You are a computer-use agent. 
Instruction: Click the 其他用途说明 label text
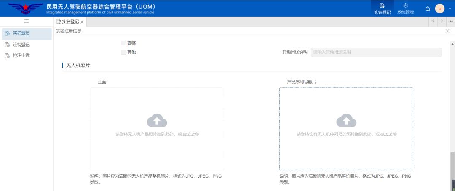pyautogui.click(x=295, y=52)
